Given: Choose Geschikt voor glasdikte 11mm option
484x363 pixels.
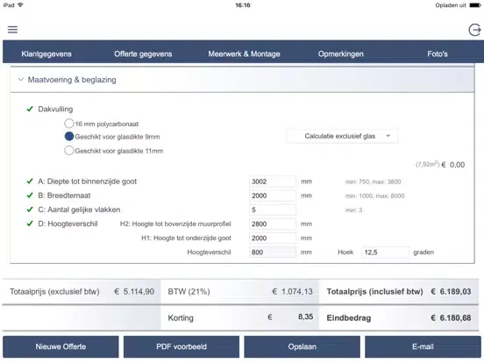Looking at the screenshot, I should point(69,151).
